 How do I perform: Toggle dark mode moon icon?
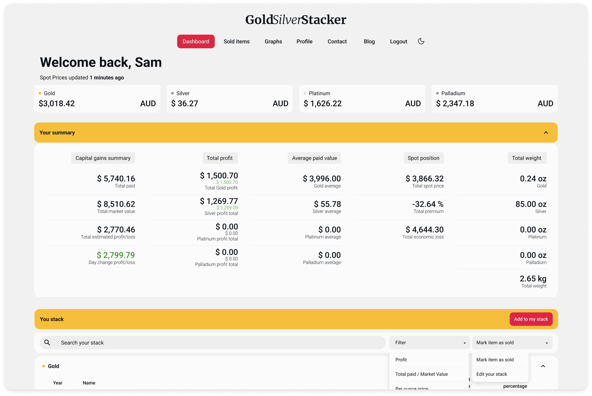421,41
